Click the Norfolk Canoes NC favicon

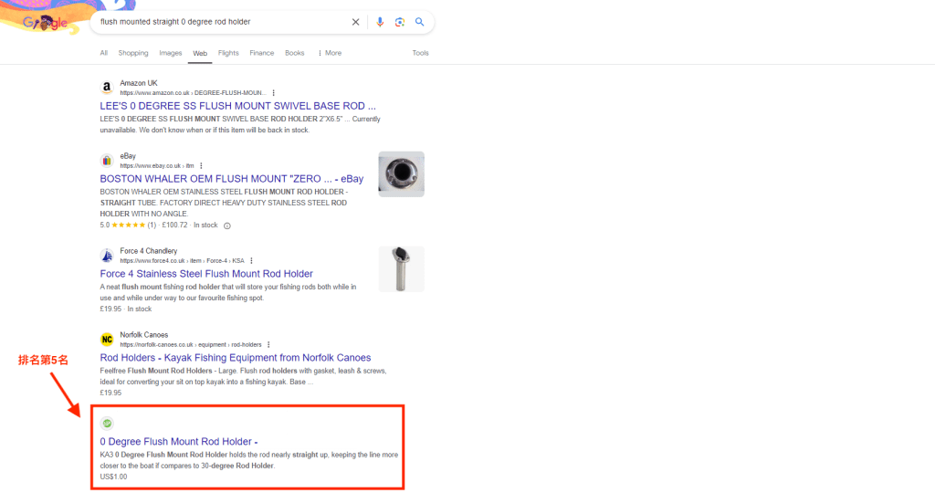pos(107,340)
